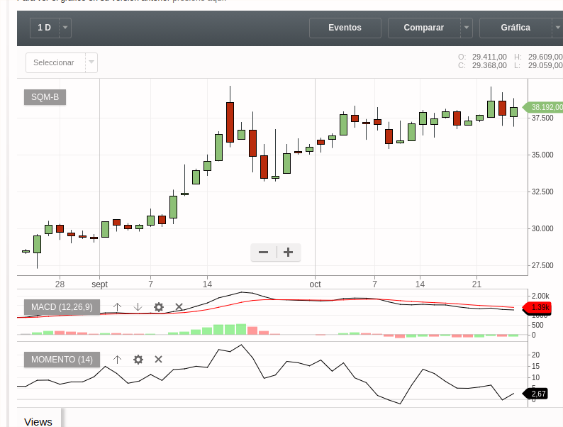
Task: Click the 'sept' date axis label
Action: click(x=99, y=284)
